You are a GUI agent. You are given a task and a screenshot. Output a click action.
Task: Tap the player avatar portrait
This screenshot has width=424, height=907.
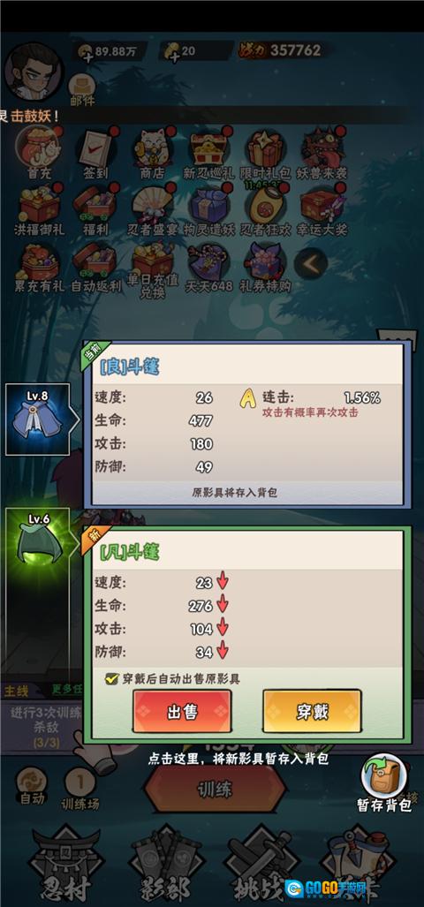(x=34, y=72)
